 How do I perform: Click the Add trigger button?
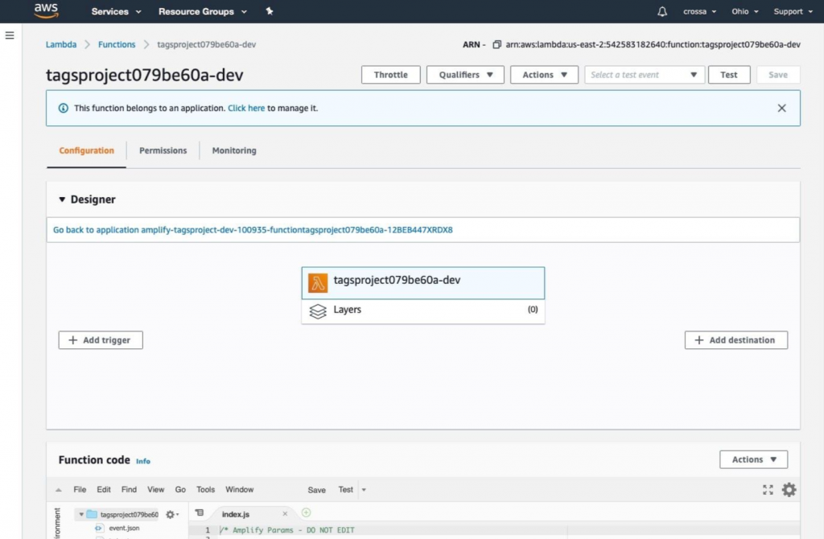pyautogui.click(x=101, y=340)
